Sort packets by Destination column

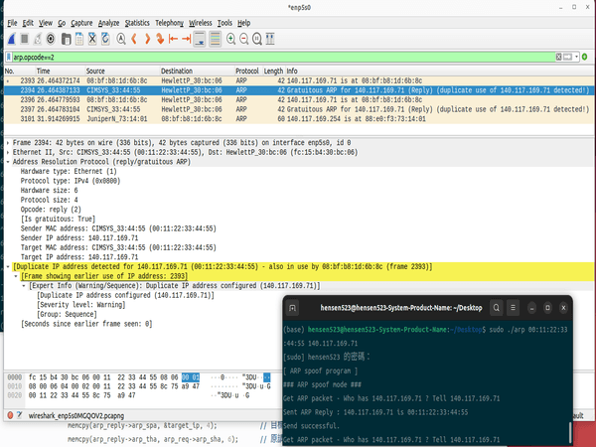[197, 72]
